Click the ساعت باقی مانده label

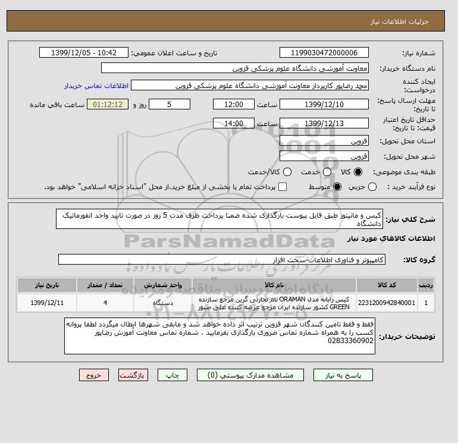click(x=57, y=105)
